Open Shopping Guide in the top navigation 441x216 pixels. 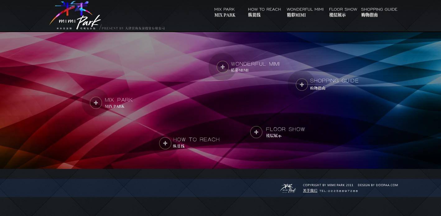379,12
